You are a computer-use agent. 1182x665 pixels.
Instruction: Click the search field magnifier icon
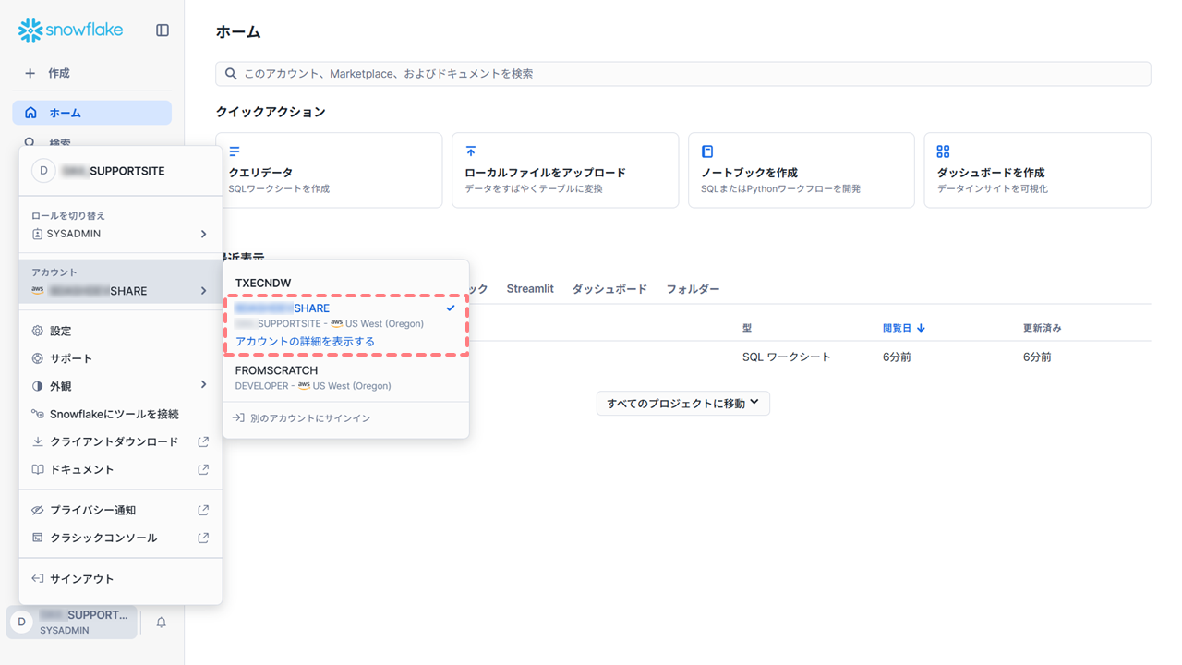230,74
